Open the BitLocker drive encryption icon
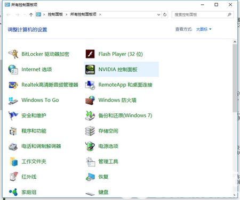240x200 pixels. (x=13, y=54)
